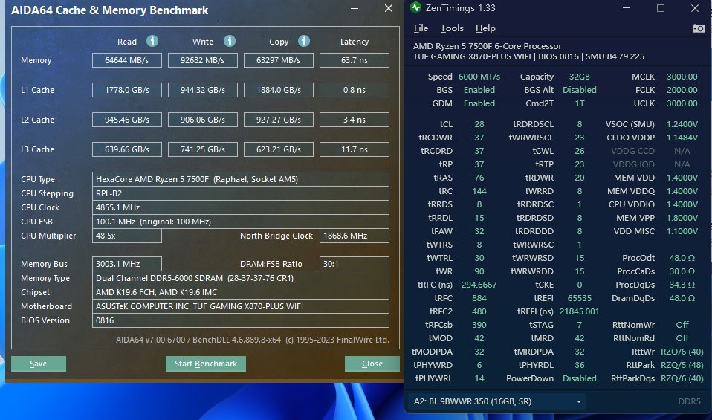Image resolution: width=712 pixels, height=420 pixels.
Task: Click the Memory Latency value 63.7 ns
Action: pos(355,60)
